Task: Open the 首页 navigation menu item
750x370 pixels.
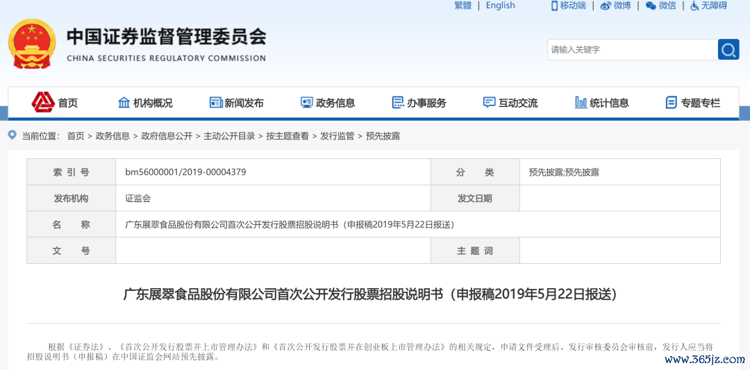Action: pos(68,103)
